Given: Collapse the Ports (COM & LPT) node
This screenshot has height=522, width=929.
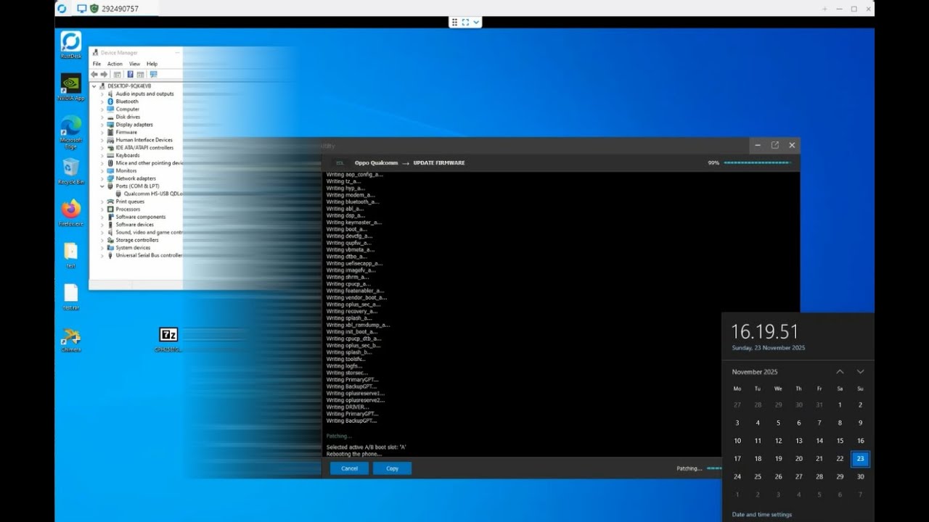Looking at the screenshot, I should [x=102, y=186].
